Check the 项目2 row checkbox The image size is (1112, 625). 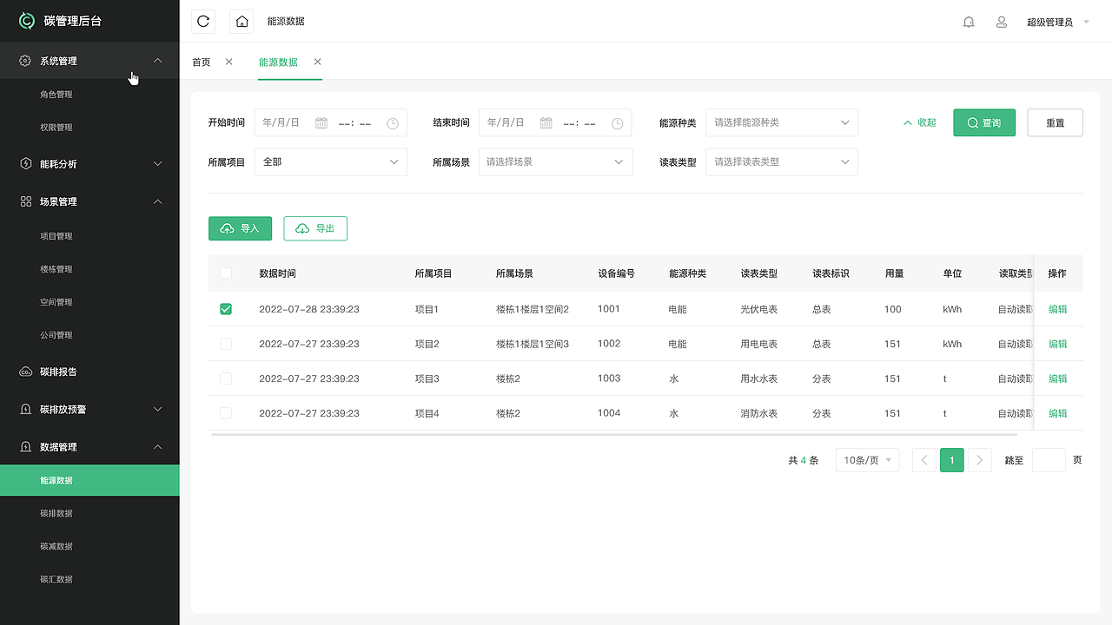click(x=226, y=344)
